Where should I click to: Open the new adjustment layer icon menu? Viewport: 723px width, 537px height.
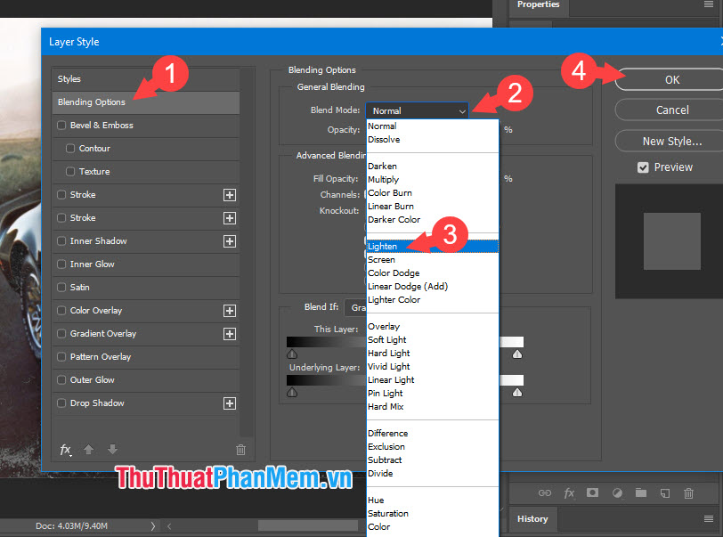pyautogui.click(x=617, y=492)
